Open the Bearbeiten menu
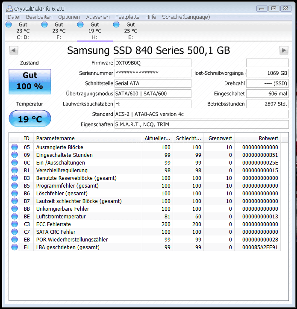The height and width of the screenshot is (309, 297). pos(39,17)
